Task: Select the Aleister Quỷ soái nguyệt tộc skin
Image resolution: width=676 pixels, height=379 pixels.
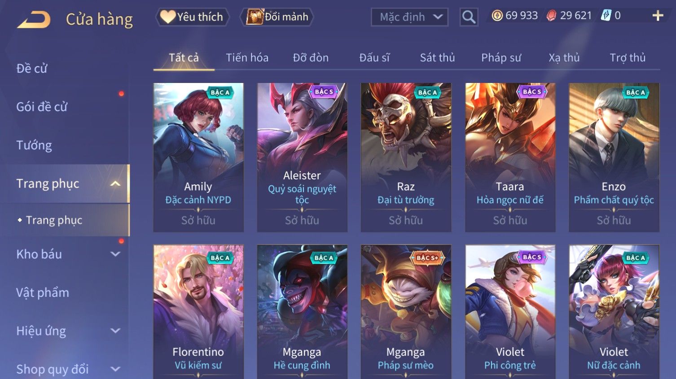Action: (x=302, y=157)
